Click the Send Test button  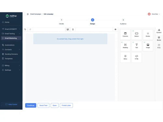43,105
